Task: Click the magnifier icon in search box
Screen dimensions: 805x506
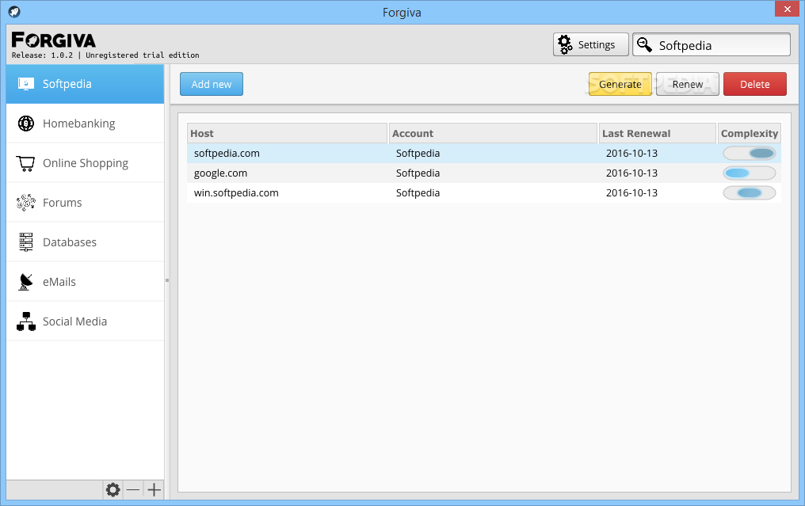Action: click(644, 44)
